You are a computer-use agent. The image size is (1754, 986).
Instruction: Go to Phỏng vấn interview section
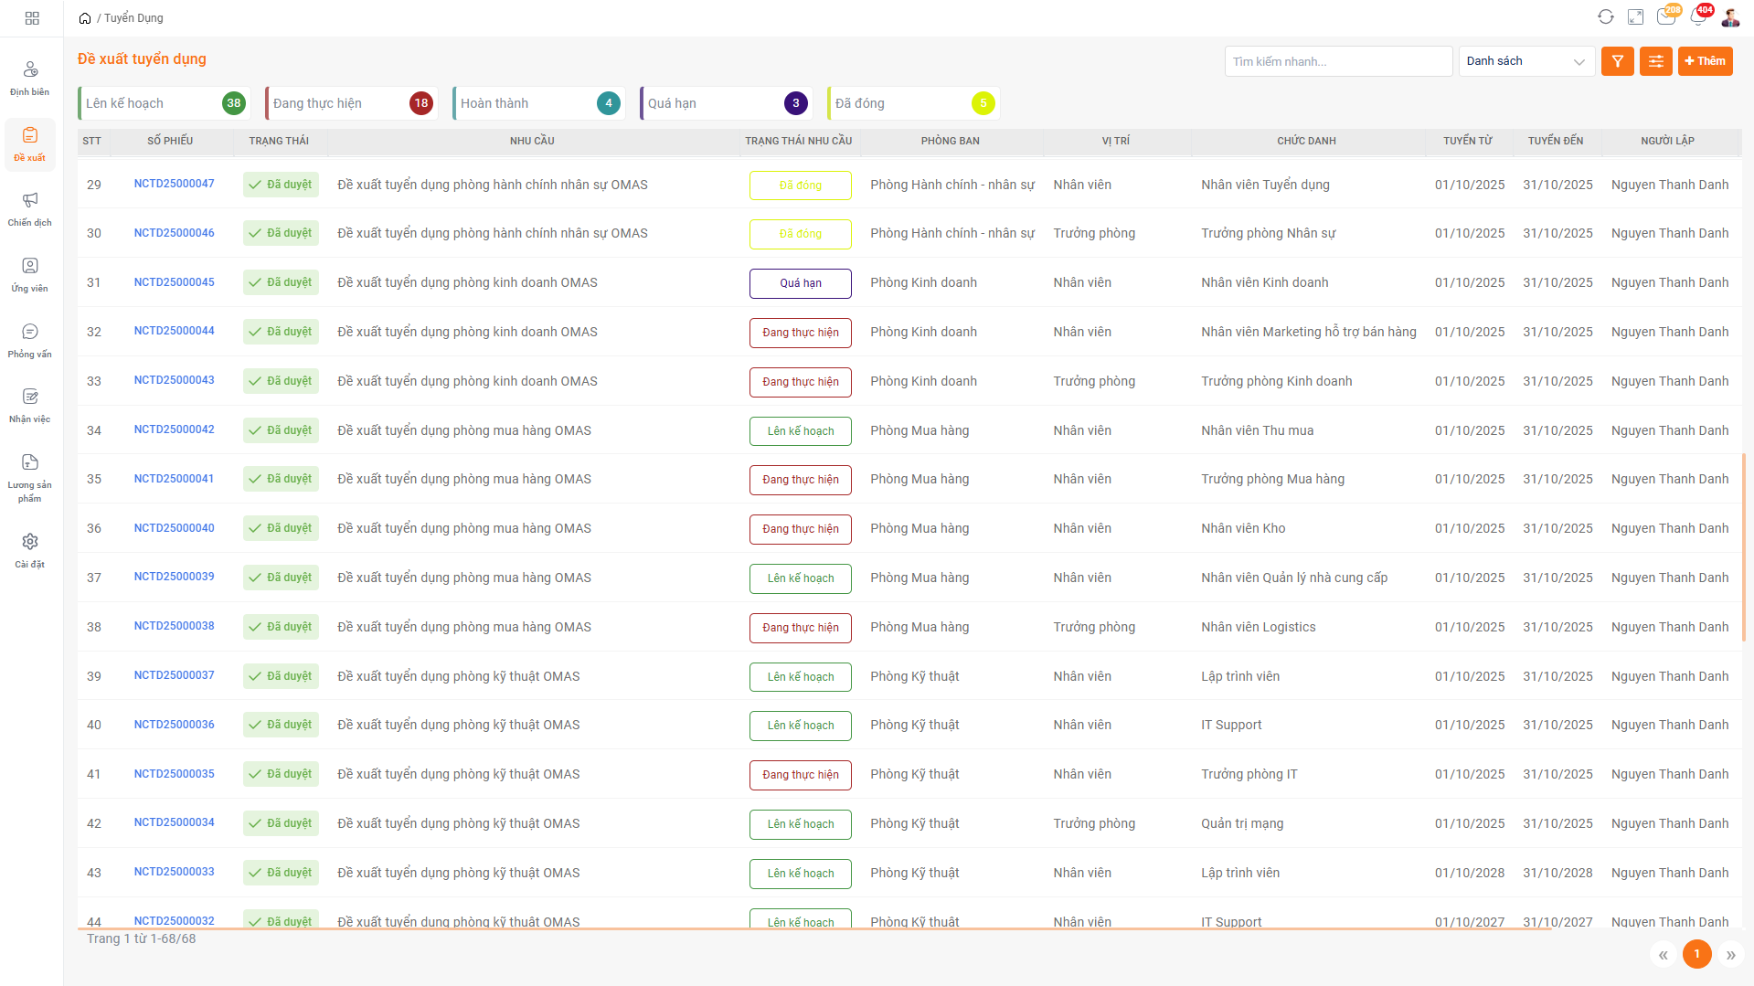point(30,333)
